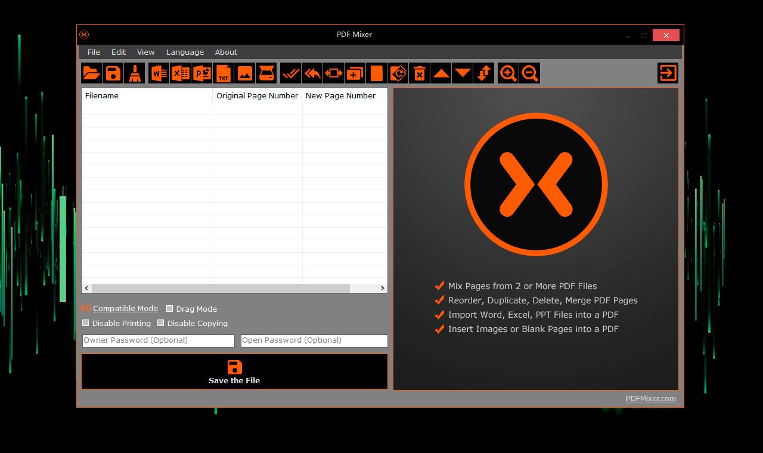Open the File menu
Viewport: 763px width, 453px height.
pyautogui.click(x=93, y=52)
